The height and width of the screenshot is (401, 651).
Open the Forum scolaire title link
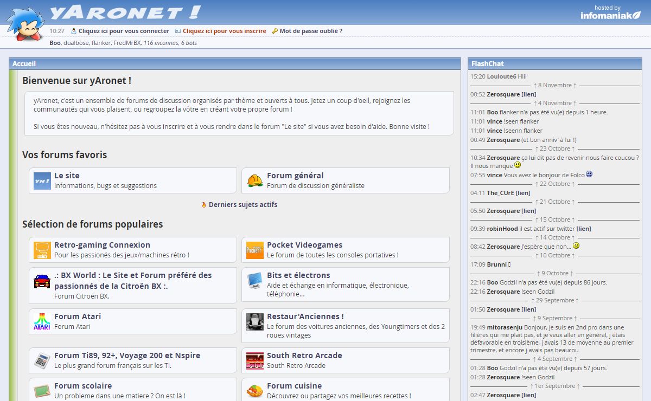click(x=83, y=386)
